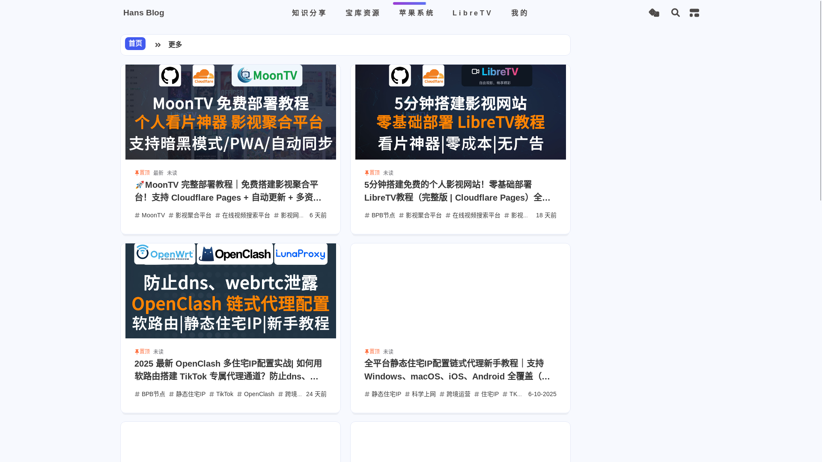Click 静态住宅IP tag on OpenClash post
The image size is (822, 462).
click(187, 394)
